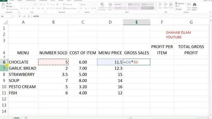Open Conditional Formatting

point(102,7)
